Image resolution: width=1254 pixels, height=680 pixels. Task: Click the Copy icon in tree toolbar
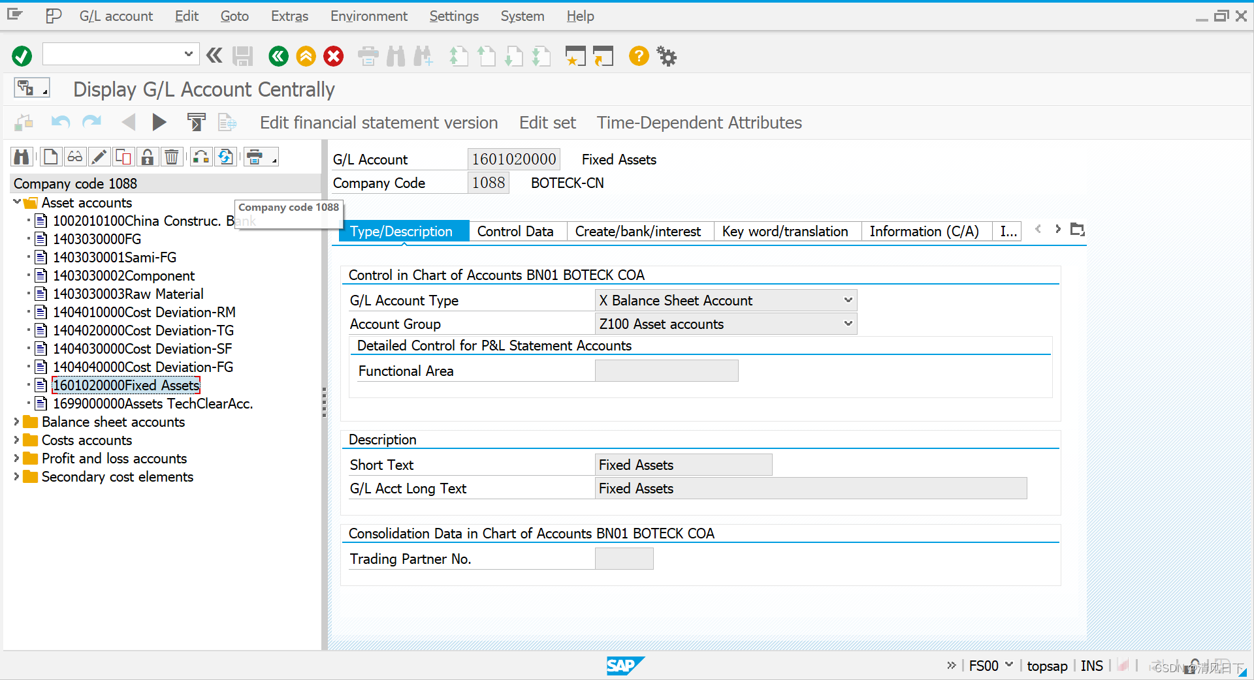pyautogui.click(x=123, y=157)
